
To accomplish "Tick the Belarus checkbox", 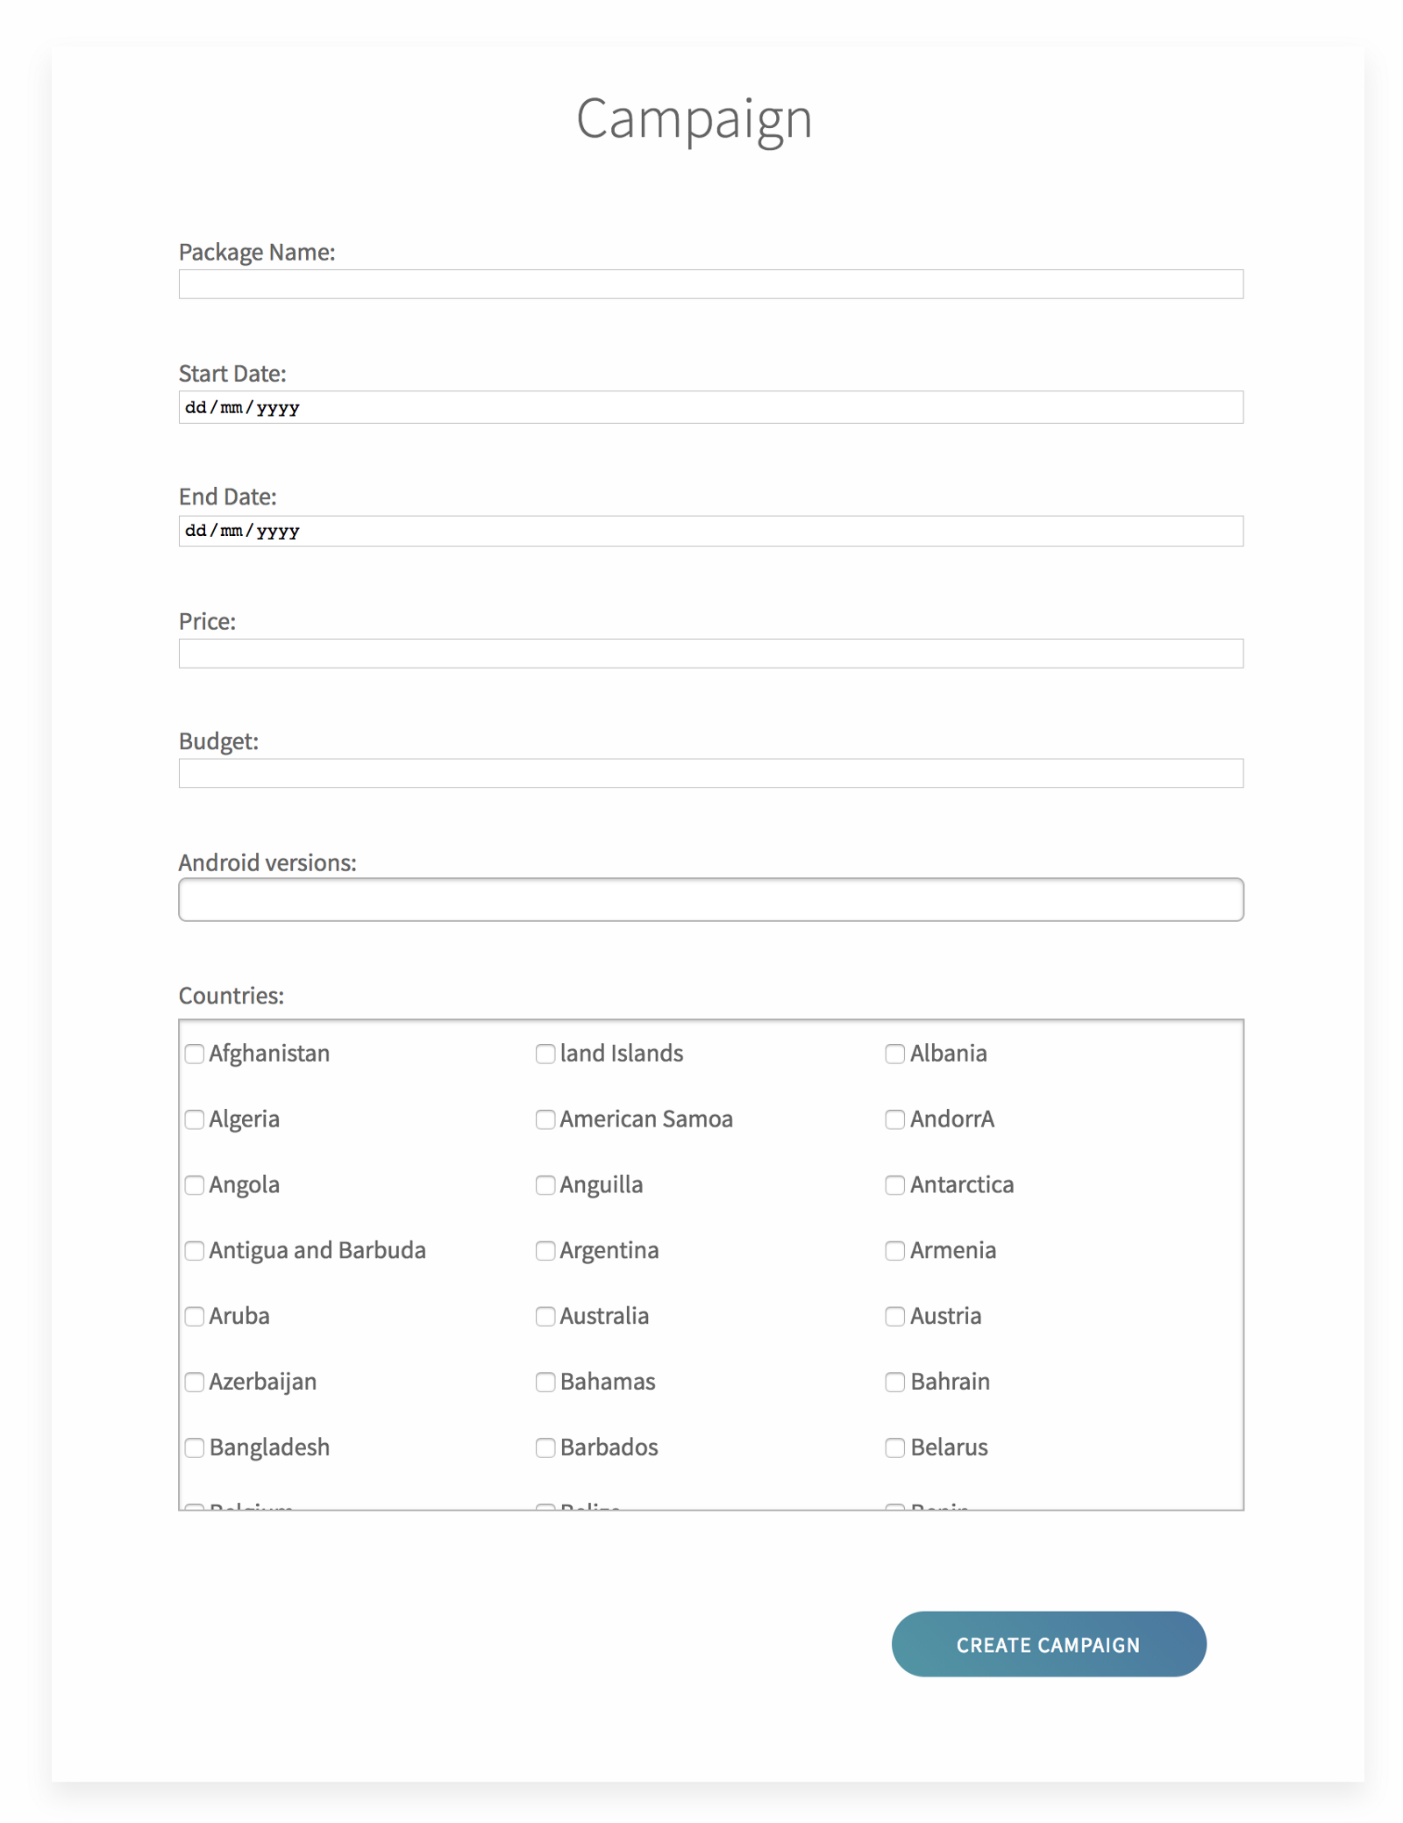I will pyautogui.click(x=894, y=1448).
